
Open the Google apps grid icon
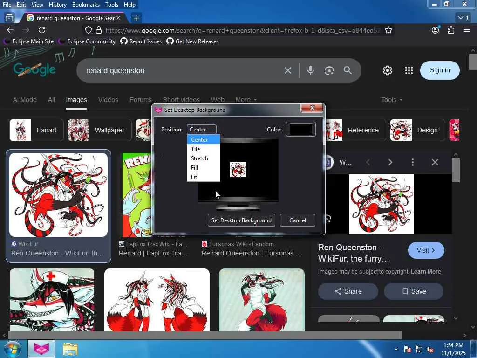(x=409, y=70)
